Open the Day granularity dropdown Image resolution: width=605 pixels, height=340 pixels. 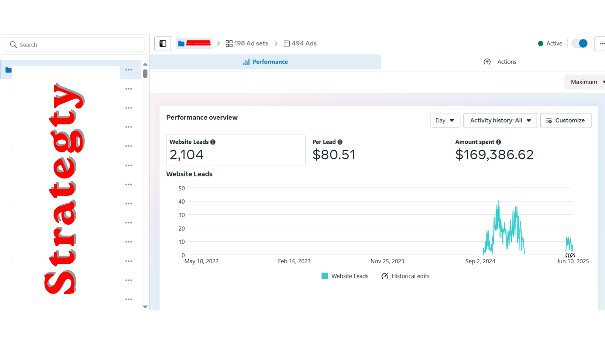tap(445, 121)
